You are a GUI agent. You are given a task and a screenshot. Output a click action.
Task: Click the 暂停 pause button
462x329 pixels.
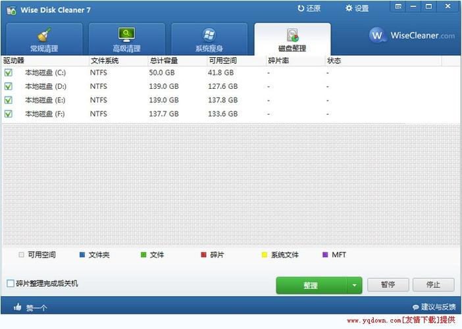[388, 284]
